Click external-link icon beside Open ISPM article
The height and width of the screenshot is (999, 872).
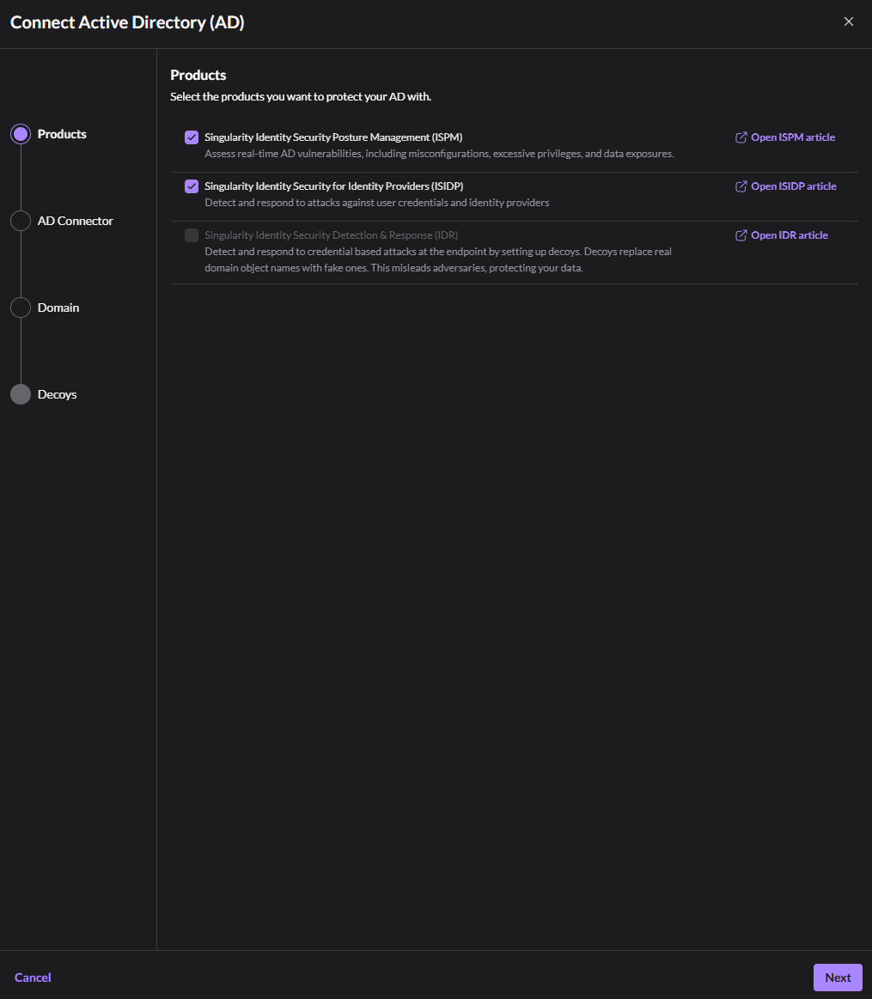741,137
